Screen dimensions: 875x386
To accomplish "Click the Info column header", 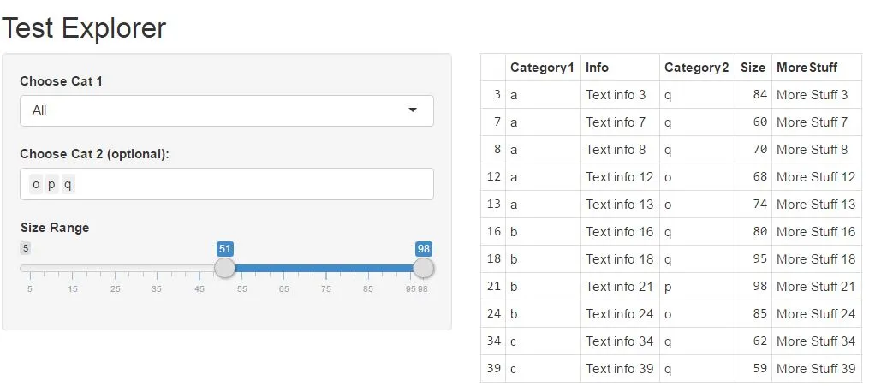I will (598, 68).
